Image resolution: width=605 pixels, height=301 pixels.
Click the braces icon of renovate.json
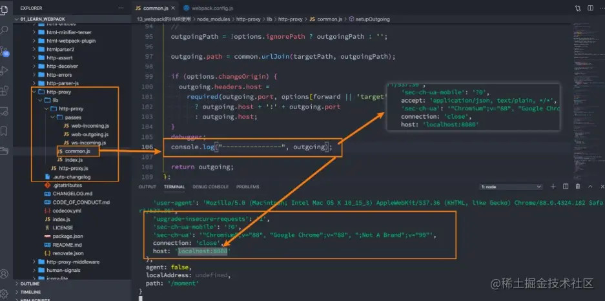coord(48,253)
